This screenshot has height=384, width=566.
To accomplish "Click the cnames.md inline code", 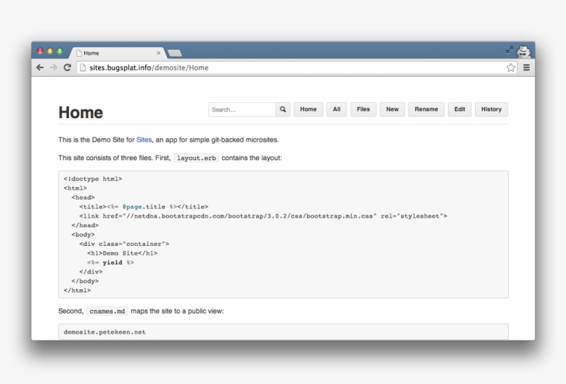I will [107, 311].
